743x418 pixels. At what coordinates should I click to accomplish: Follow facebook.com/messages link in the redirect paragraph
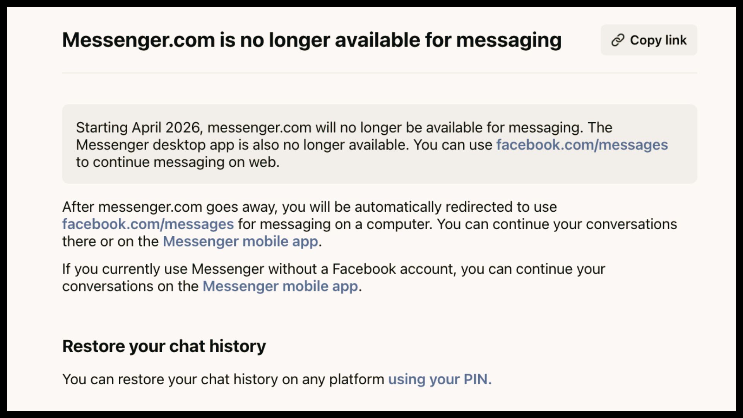148,224
